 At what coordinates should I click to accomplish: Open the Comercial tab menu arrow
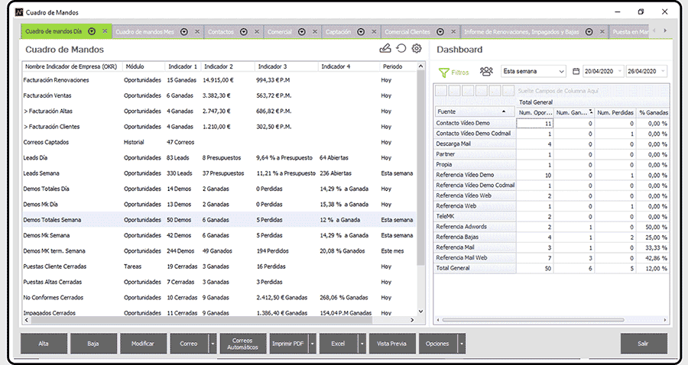coord(302,31)
